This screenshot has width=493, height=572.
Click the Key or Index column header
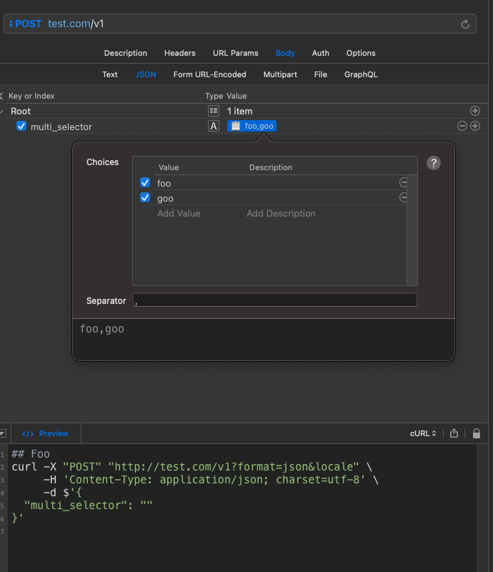[31, 96]
